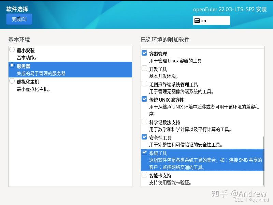This screenshot has height=205, width=273.
Task: Click the 系统工具 description about SMB 共享
Action: 205,164
